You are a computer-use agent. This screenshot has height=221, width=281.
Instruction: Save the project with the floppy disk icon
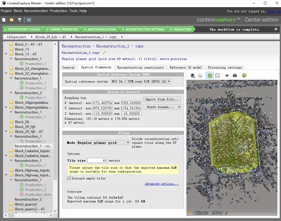pyautogui.click(x=20, y=20)
